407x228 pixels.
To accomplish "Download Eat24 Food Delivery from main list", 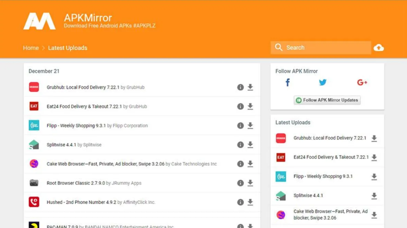I will [x=250, y=106].
